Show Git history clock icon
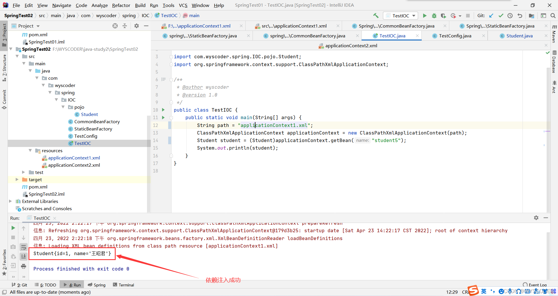The width and height of the screenshot is (558, 296). click(510, 16)
